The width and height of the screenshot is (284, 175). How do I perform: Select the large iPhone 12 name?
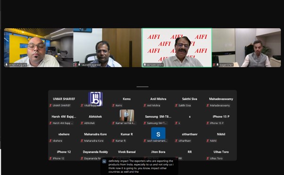click(64, 152)
